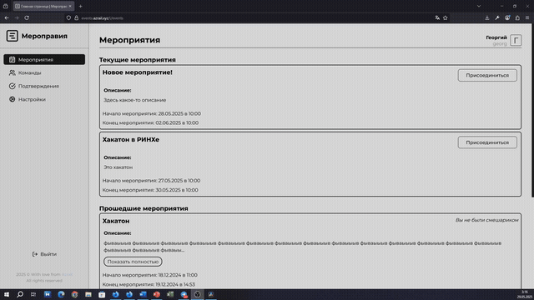Launch Microsoft Edge from the taskbar

(61, 294)
